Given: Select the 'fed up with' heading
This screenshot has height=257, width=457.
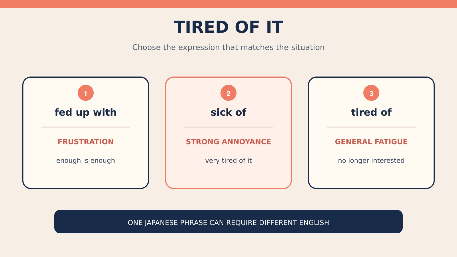Looking at the screenshot, I should [86, 113].
